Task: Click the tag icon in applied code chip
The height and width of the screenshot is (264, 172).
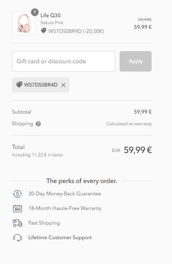Action: pyautogui.click(x=19, y=84)
